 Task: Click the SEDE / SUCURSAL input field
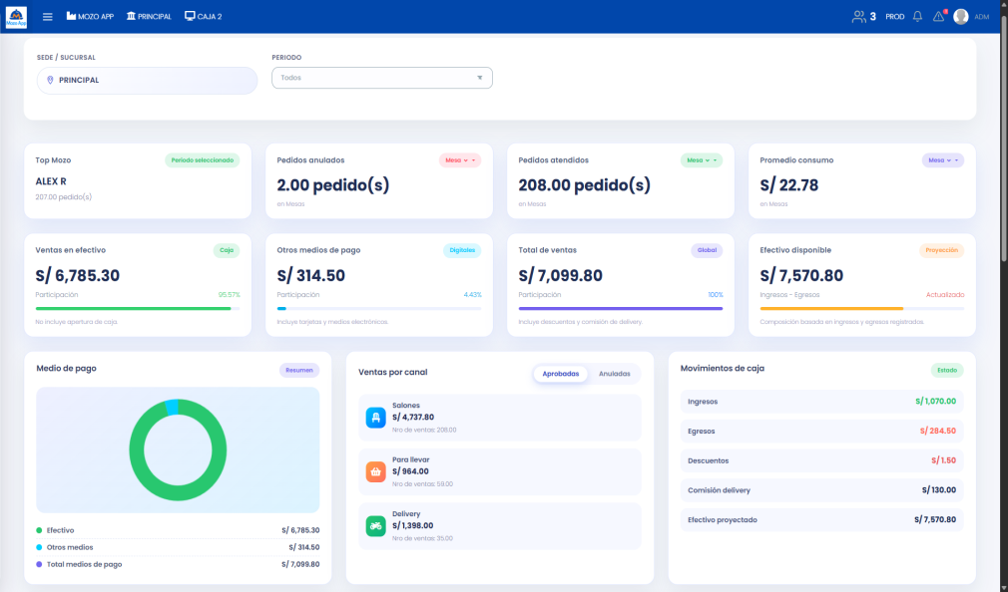pyautogui.click(x=147, y=79)
